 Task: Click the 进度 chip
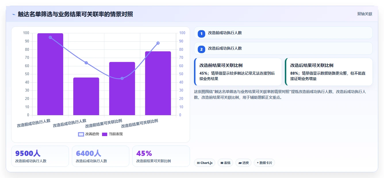pos(243,163)
